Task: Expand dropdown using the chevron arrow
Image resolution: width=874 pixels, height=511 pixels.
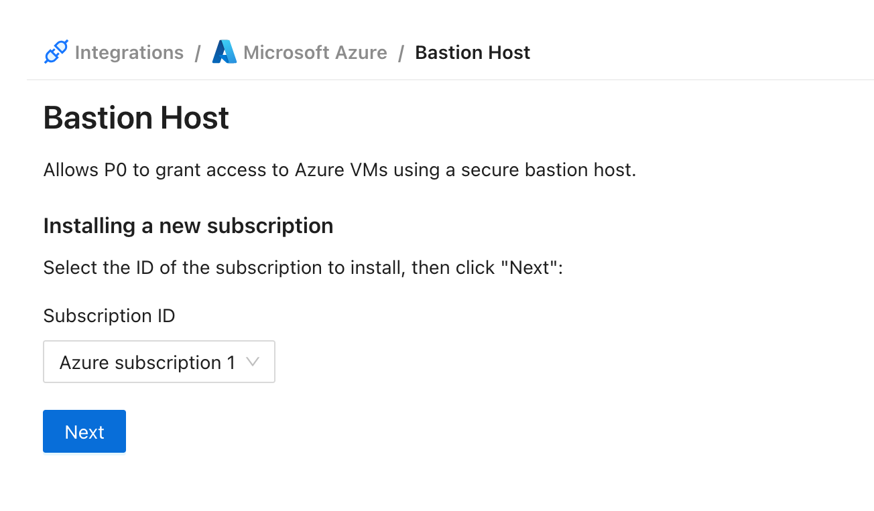Action: tap(253, 362)
